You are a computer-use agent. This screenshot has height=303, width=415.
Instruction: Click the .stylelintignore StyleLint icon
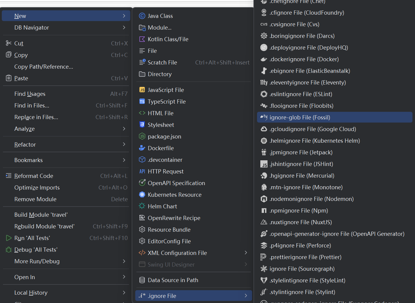264,280
